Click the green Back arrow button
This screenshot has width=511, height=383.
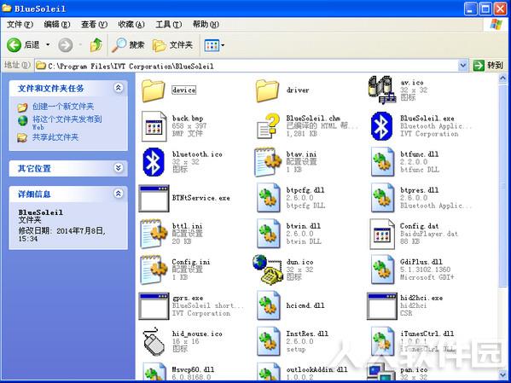[15, 45]
